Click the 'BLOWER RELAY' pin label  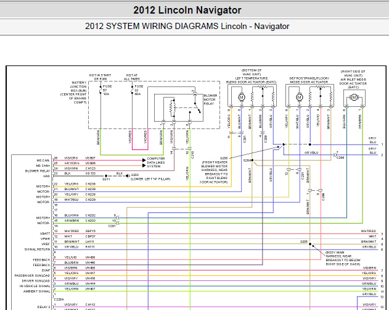tap(38, 171)
